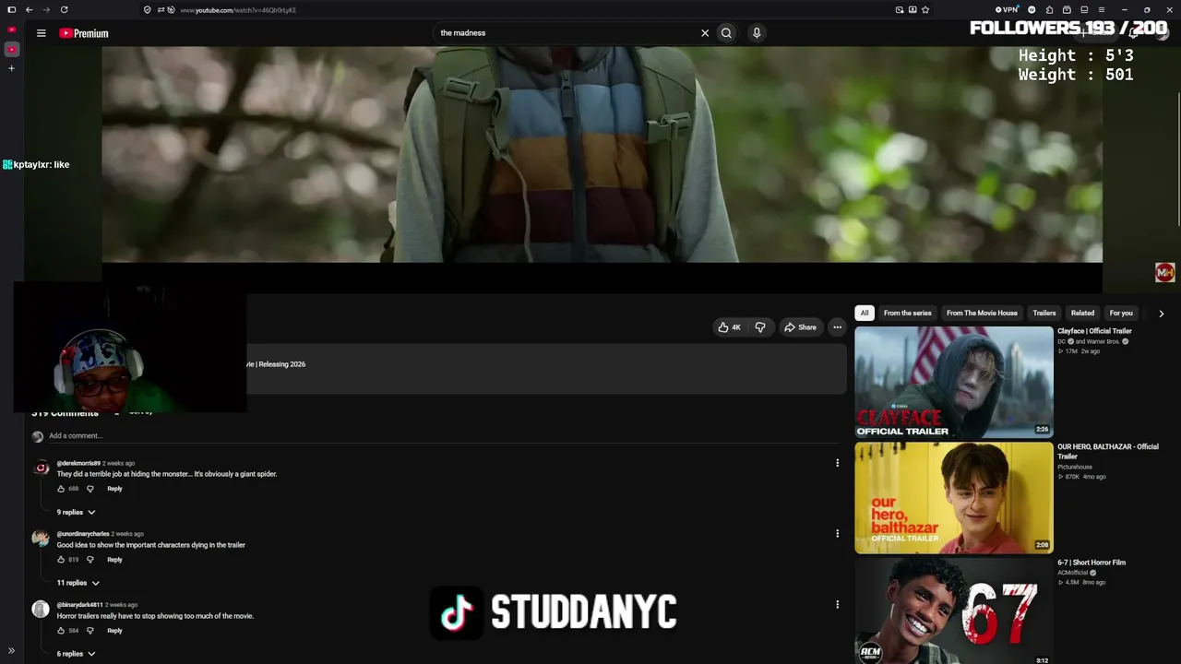Expand the collapsed sidebar with double chevron
The image size is (1181, 664).
(x=11, y=651)
